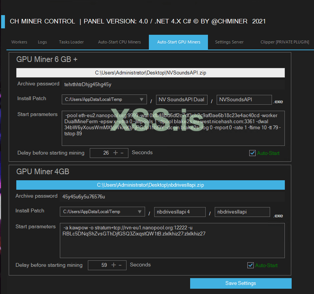Decrease 4GB miner delay with minus
This screenshot has width=314, height=294.
click(120, 265)
